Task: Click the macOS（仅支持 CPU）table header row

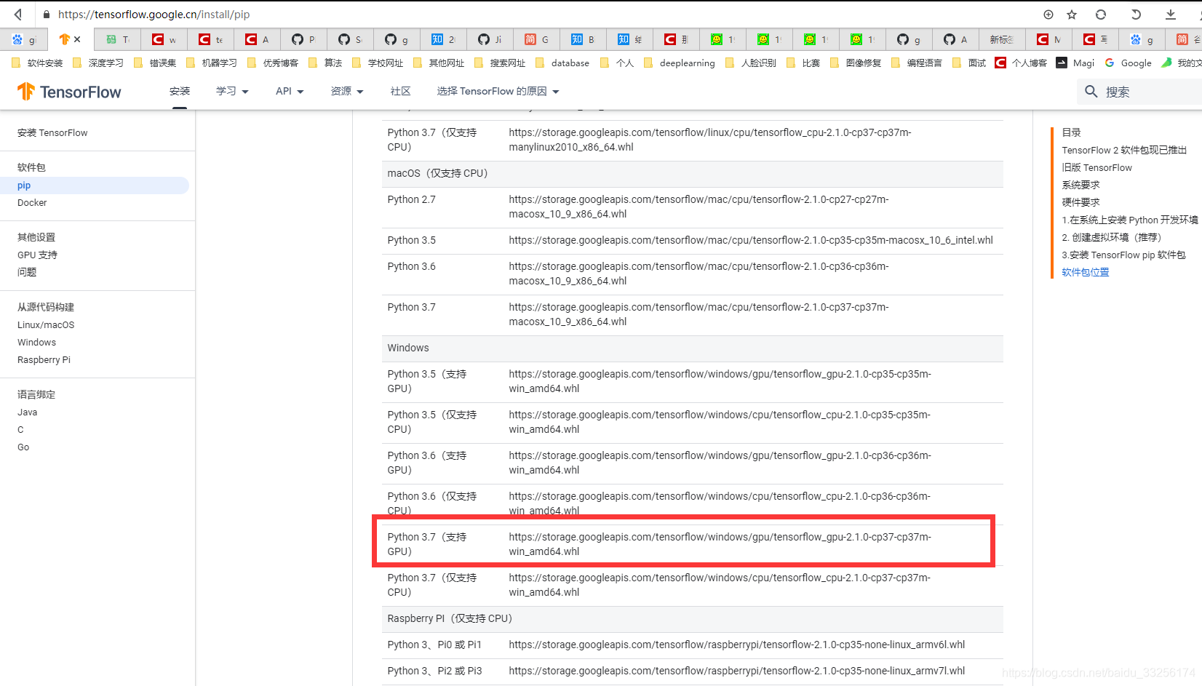Action: click(x=693, y=174)
